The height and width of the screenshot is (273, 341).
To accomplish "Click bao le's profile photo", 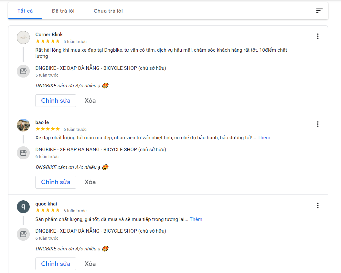I will [23, 125].
